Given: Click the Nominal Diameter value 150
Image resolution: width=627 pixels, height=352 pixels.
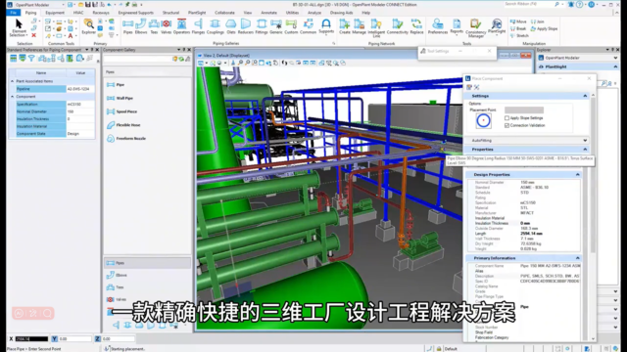Looking at the screenshot, I should pyautogui.click(x=80, y=111).
